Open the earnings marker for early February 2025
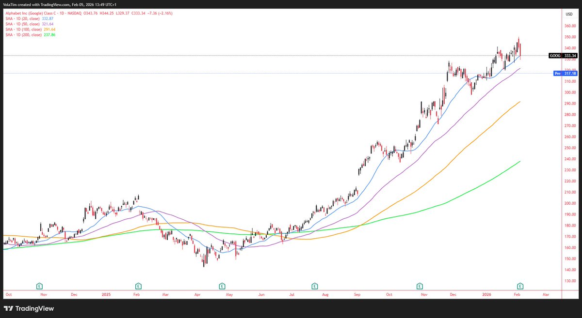The height and width of the screenshot is (318, 582). point(138,286)
